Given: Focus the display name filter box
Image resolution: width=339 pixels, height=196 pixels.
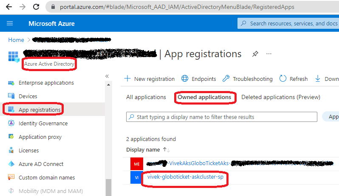Looking at the screenshot, I should click(222, 117).
